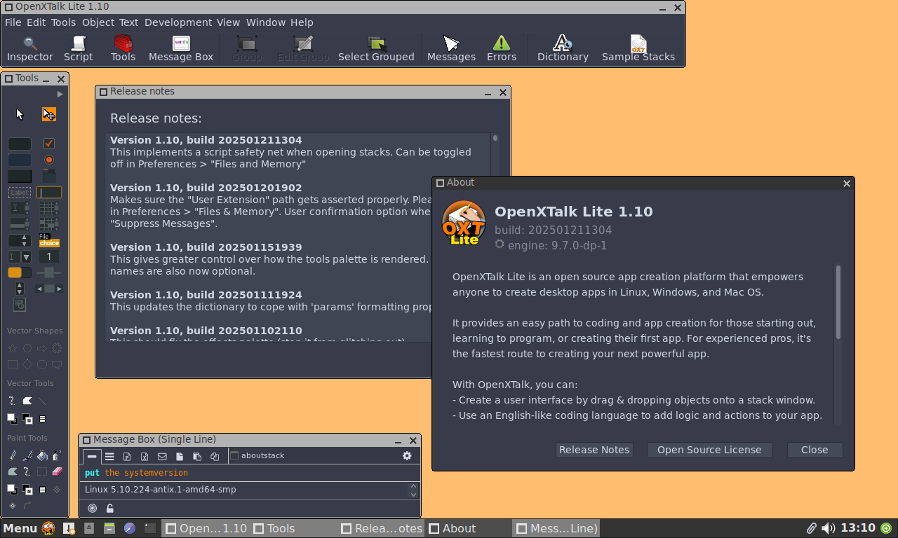Select the combo box control in Tools

tap(20, 257)
